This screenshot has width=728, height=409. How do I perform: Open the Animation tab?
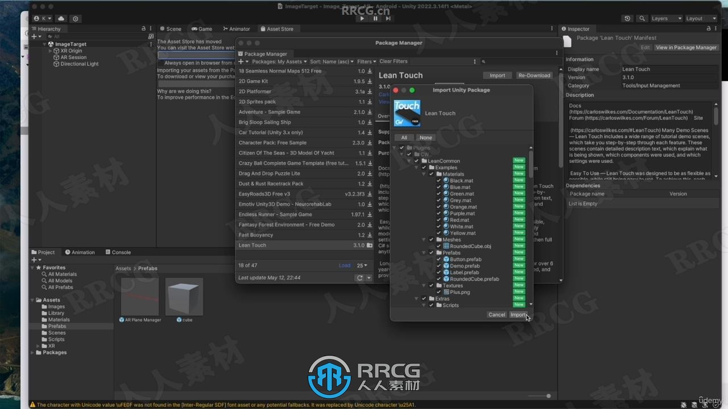[80, 252]
